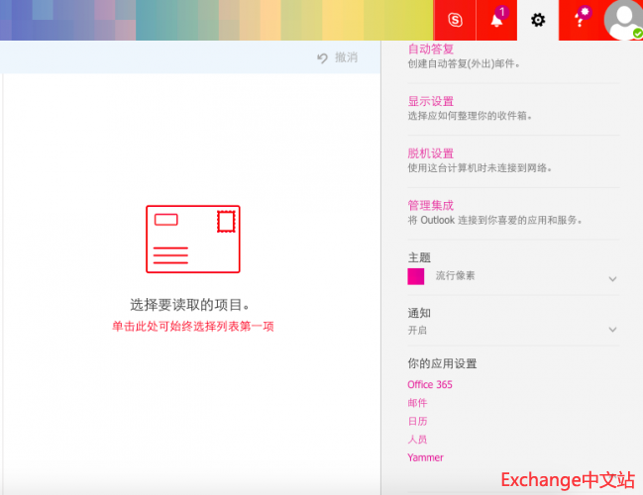Click the red envelope illustration
Viewport: 643px width, 495px height.
coord(192,239)
